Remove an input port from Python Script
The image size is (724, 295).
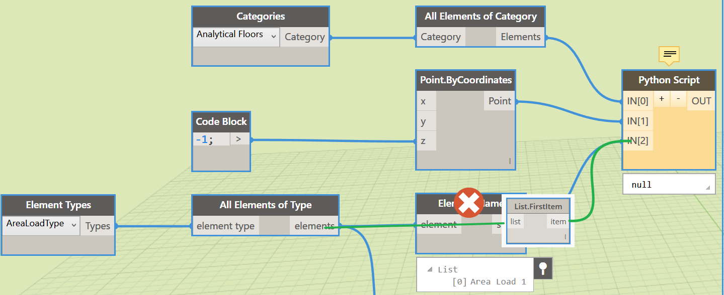click(x=678, y=99)
